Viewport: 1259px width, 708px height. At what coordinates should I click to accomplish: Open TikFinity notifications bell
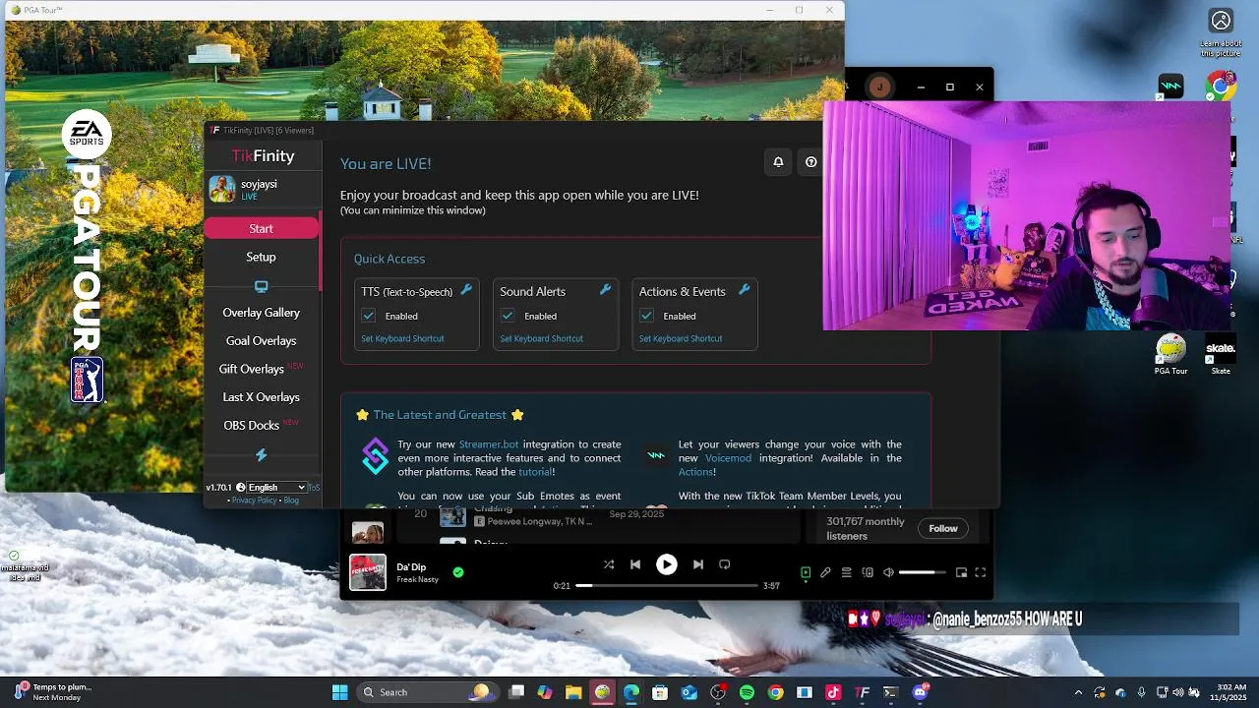(778, 162)
